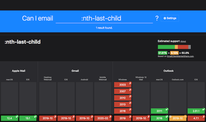Click Outlook.com 2019-10 orange cell

point(178,118)
